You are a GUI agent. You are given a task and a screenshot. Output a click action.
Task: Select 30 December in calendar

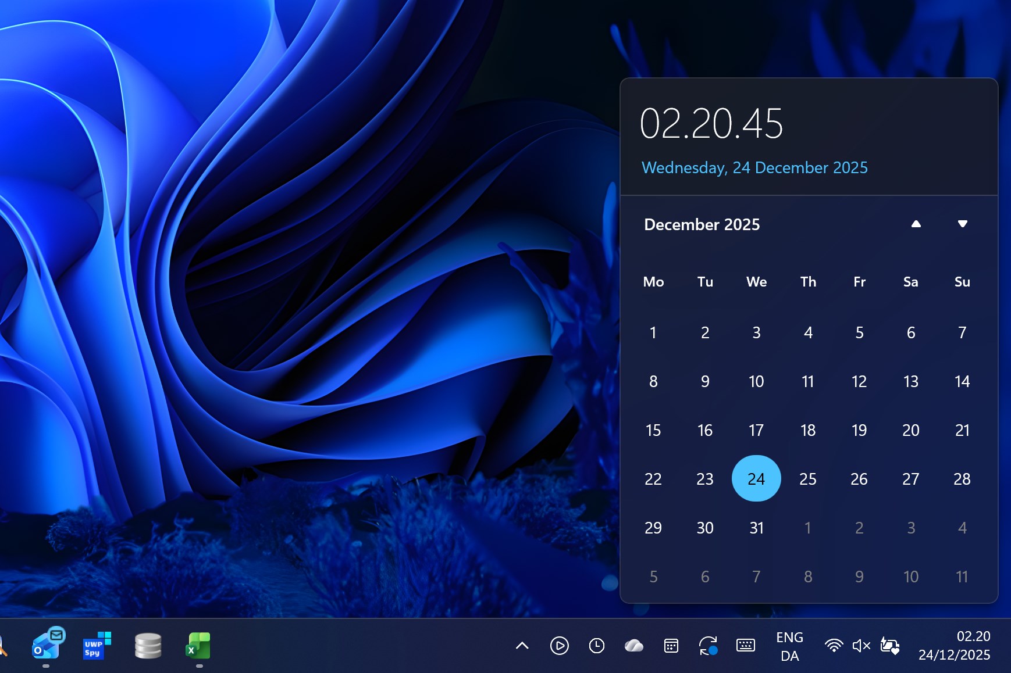click(x=705, y=527)
